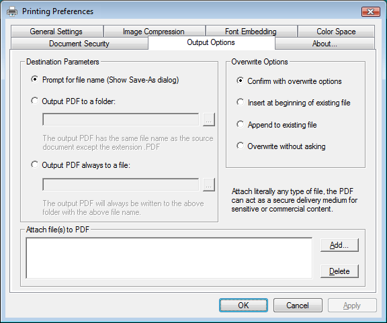387x323 pixels.
Task: Open the General Settings tab
Action: pyautogui.click(x=56, y=32)
